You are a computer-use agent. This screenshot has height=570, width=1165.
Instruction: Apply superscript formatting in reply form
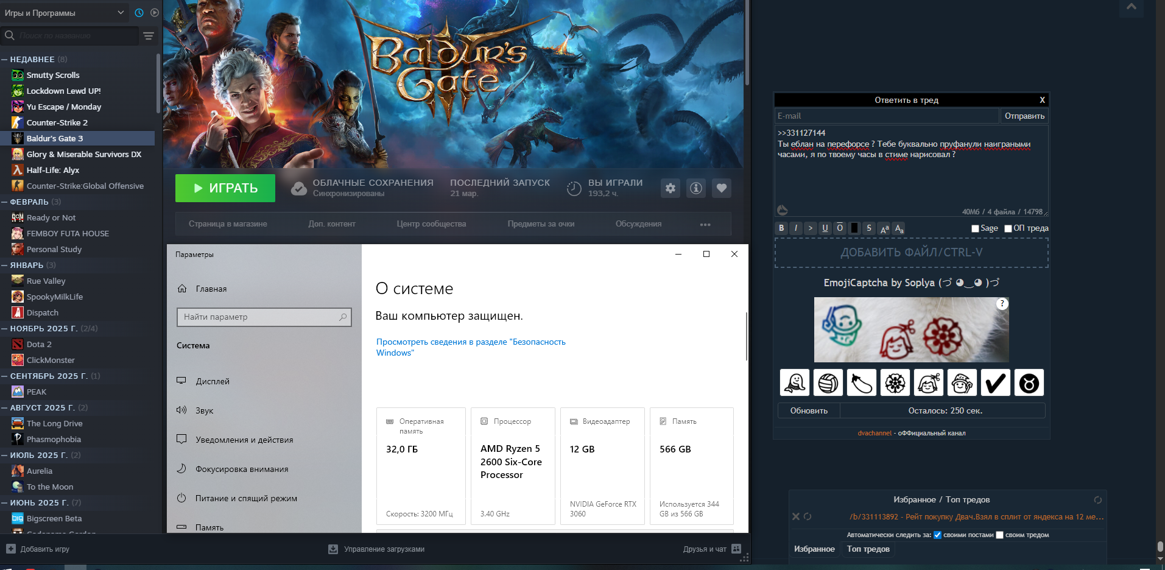pyautogui.click(x=884, y=228)
